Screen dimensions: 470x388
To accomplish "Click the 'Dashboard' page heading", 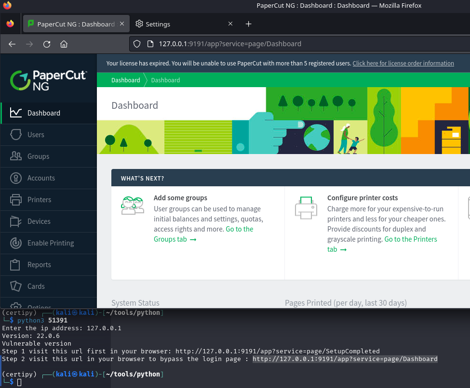I will [x=134, y=105].
